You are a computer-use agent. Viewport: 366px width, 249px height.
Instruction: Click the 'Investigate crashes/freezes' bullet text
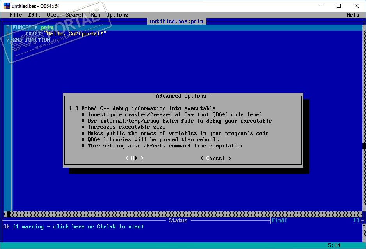[175, 115]
